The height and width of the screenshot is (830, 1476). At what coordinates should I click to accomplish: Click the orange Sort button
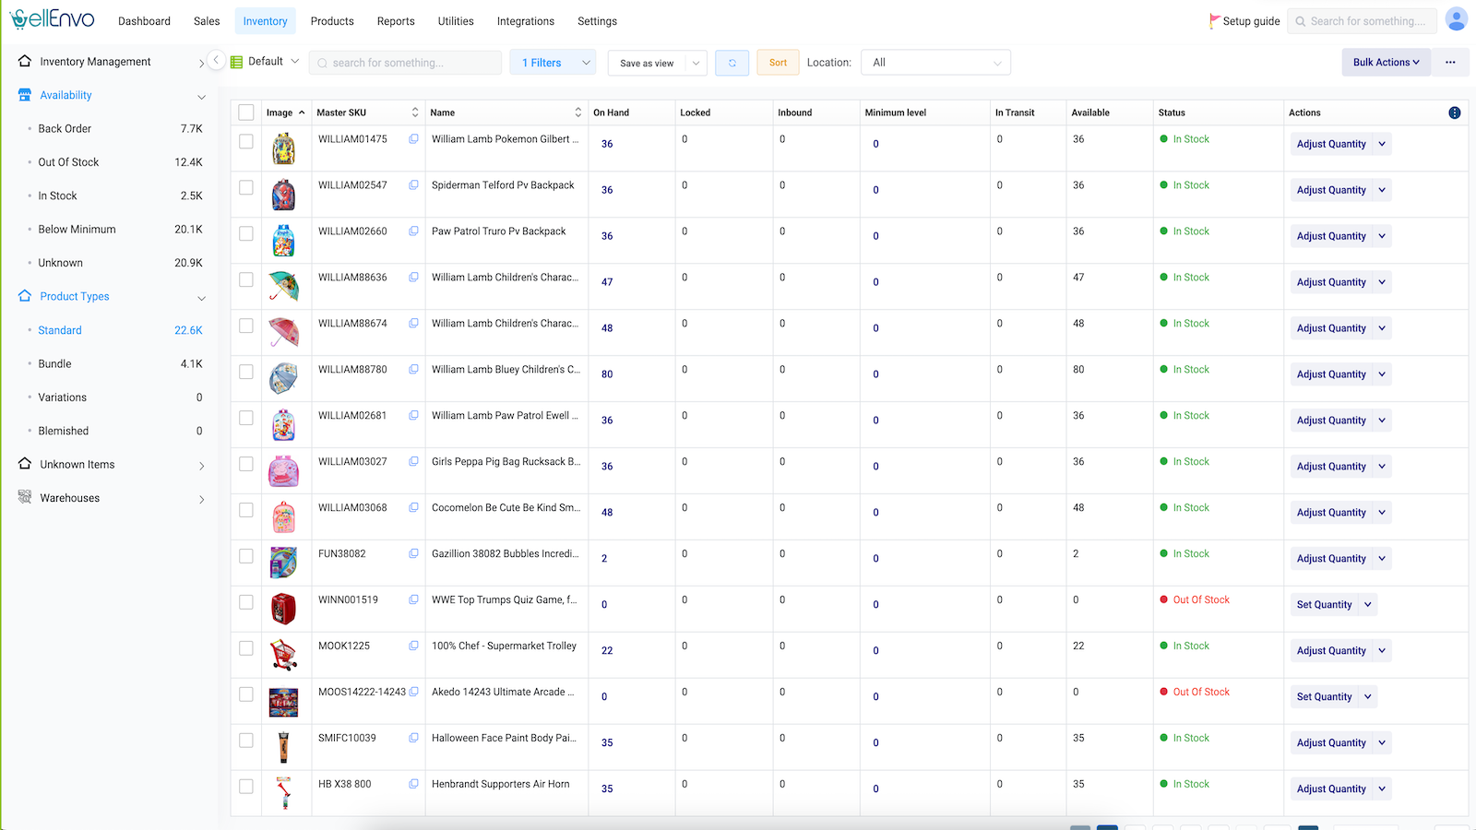click(x=778, y=63)
